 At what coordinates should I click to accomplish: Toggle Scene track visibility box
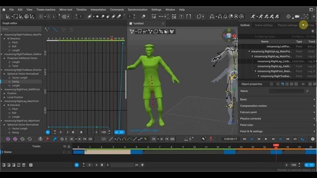pos(64,152)
